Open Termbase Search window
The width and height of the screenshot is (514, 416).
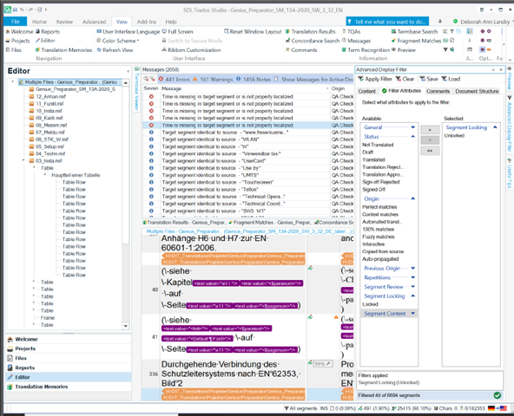(x=415, y=32)
